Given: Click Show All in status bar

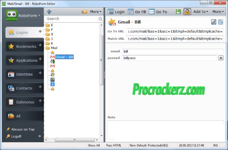Looking at the screenshot, I should coord(94,145).
